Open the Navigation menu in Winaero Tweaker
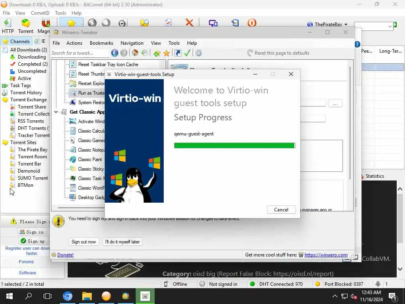 click(132, 43)
